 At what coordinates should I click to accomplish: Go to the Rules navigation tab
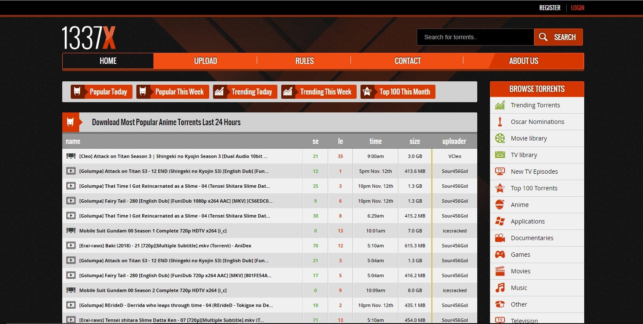click(x=304, y=61)
